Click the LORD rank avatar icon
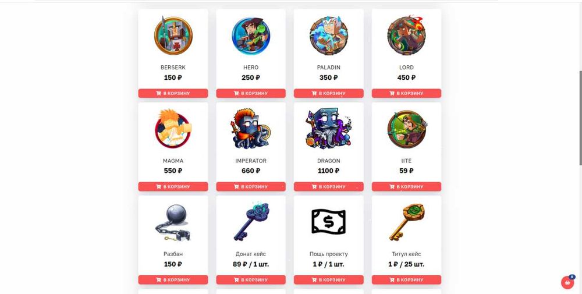The width and height of the screenshot is (582, 294). (406, 35)
